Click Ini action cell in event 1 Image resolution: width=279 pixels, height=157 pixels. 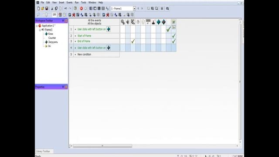coord(174,29)
